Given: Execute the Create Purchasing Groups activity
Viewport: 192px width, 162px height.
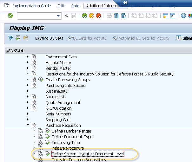Looking at the screenshot, I should coord(41,80).
